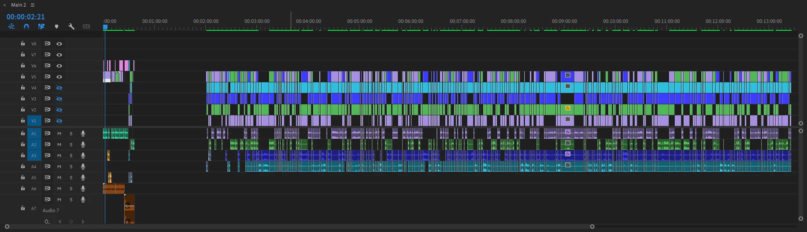Enable voice-over record on track A5

coord(83,177)
